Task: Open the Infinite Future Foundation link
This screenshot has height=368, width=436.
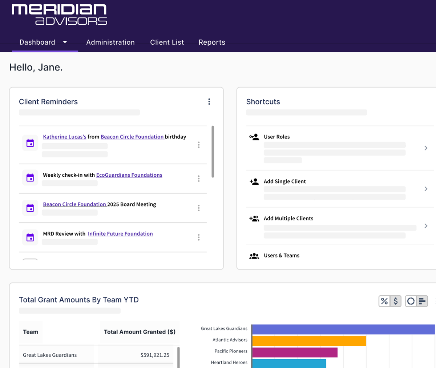Action: tap(120, 234)
